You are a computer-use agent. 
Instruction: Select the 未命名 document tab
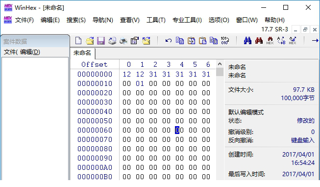pos(82,53)
